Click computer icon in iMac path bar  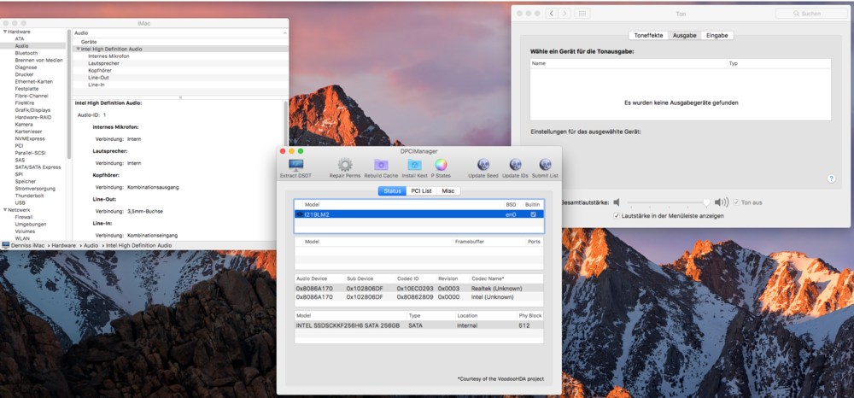tap(6, 246)
